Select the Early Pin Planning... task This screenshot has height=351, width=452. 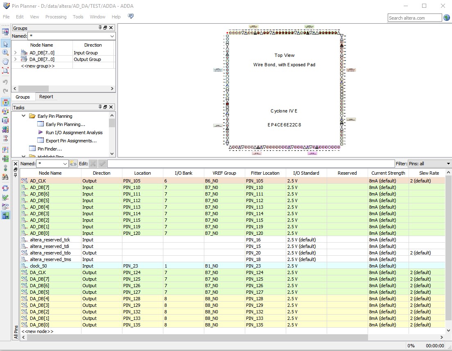[66, 124]
